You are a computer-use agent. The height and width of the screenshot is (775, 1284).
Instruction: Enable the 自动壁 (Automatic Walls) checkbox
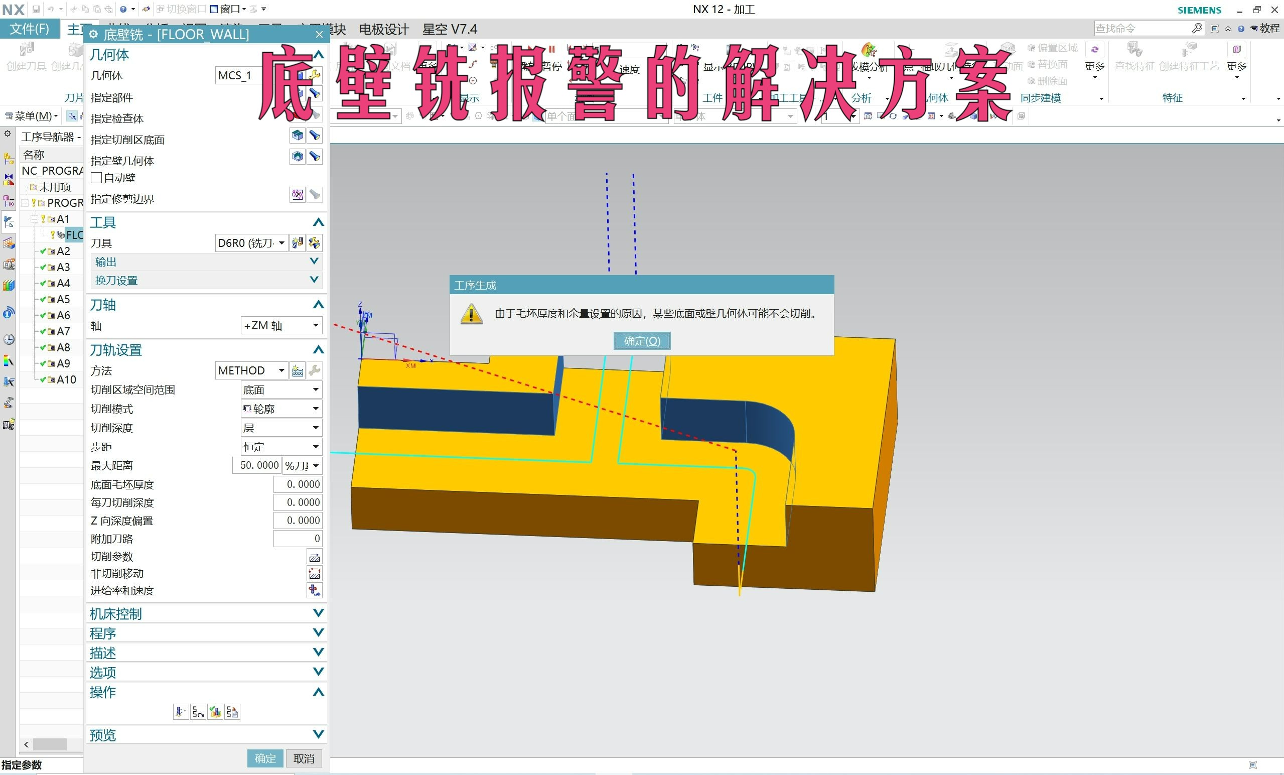96,178
